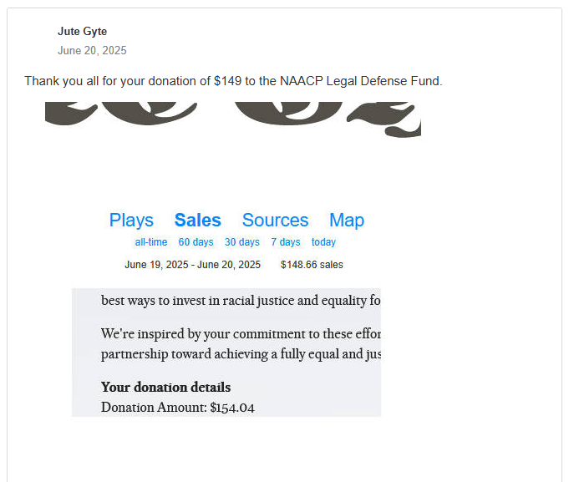
Task: Click the date range June 19 - June 20
Action: pyautogui.click(x=192, y=265)
